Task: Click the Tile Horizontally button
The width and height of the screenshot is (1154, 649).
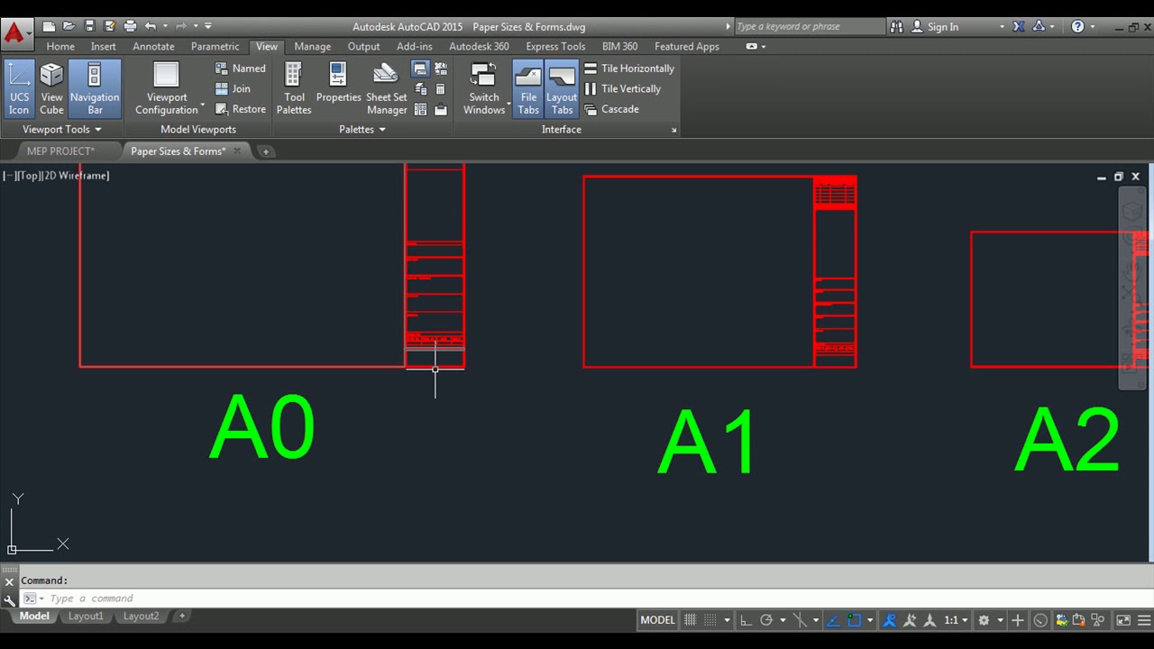Action: [629, 69]
